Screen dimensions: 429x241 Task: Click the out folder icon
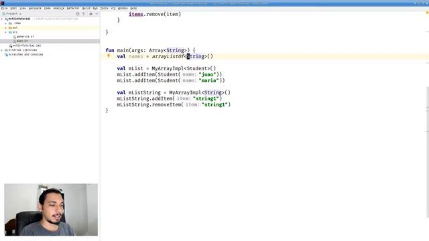10,28
